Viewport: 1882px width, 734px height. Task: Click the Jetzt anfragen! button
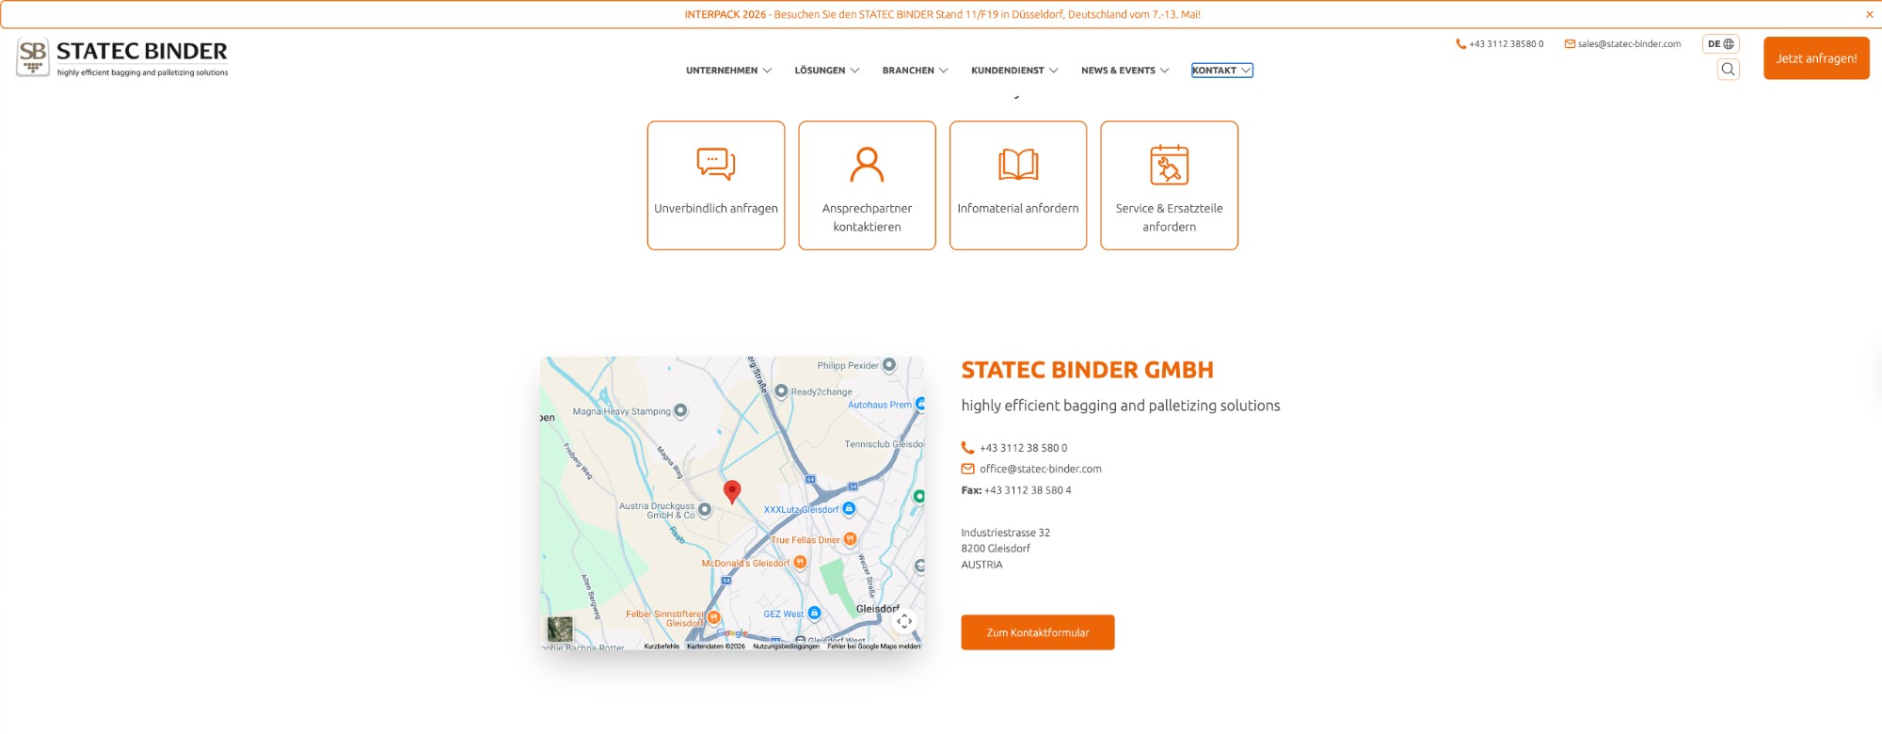tap(1816, 58)
